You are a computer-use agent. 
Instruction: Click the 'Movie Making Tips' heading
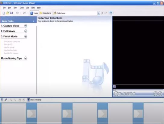[x=11, y=58]
